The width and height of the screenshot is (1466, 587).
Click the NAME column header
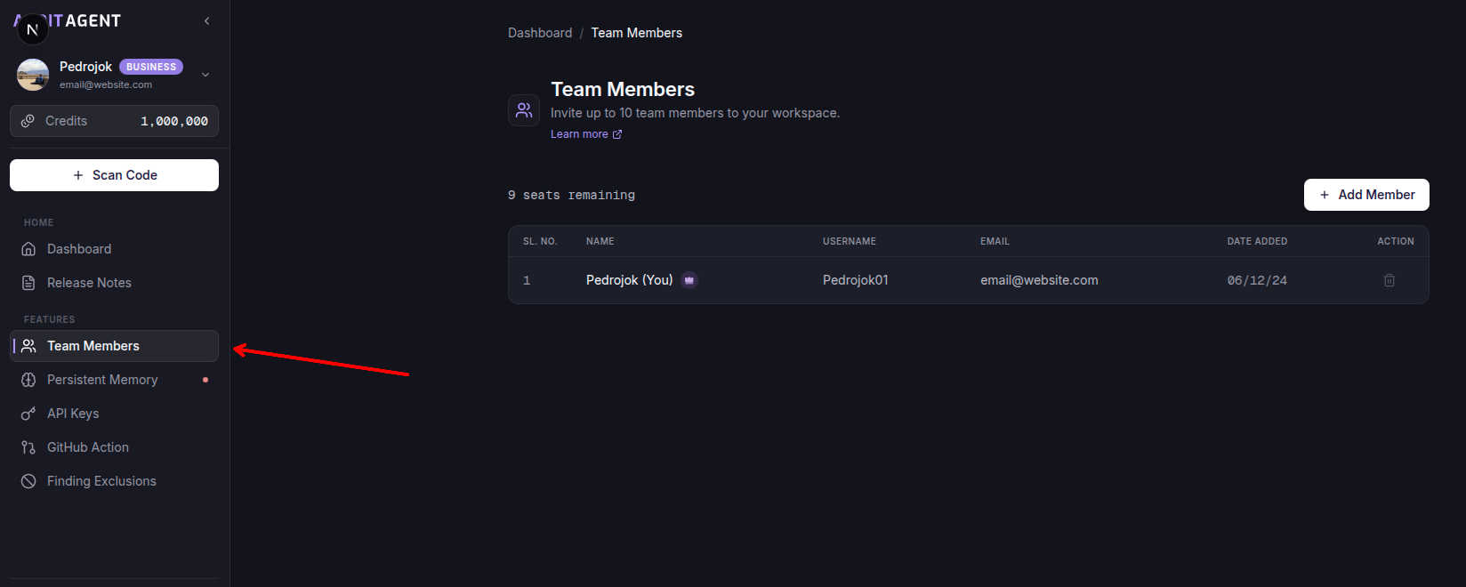pyautogui.click(x=600, y=241)
